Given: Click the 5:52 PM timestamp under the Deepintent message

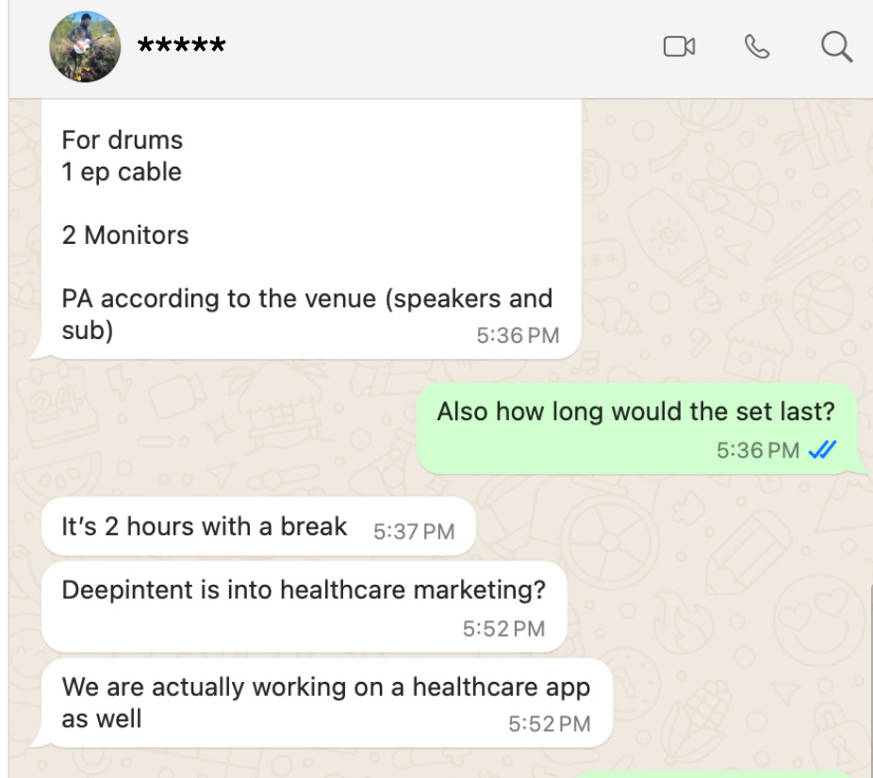Looking at the screenshot, I should pyautogui.click(x=503, y=629).
